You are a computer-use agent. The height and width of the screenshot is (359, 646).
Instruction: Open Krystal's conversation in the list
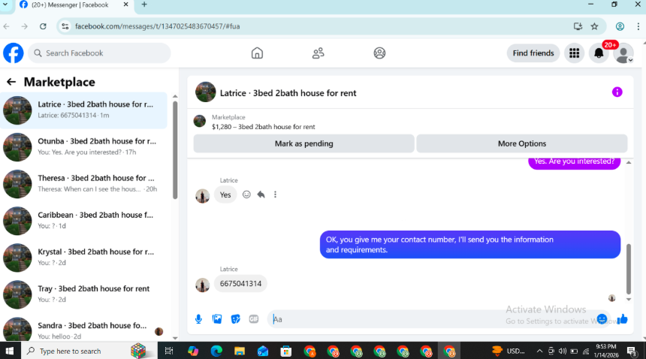click(x=84, y=258)
